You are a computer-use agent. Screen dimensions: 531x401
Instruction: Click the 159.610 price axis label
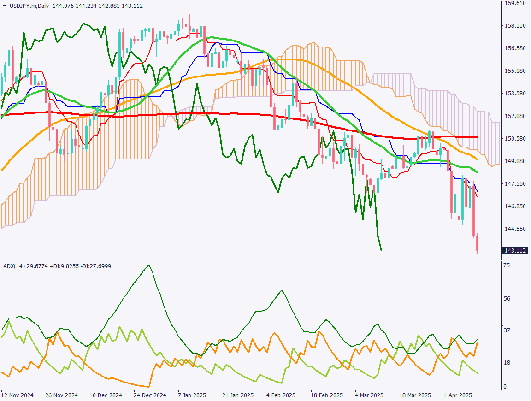coord(515,4)
